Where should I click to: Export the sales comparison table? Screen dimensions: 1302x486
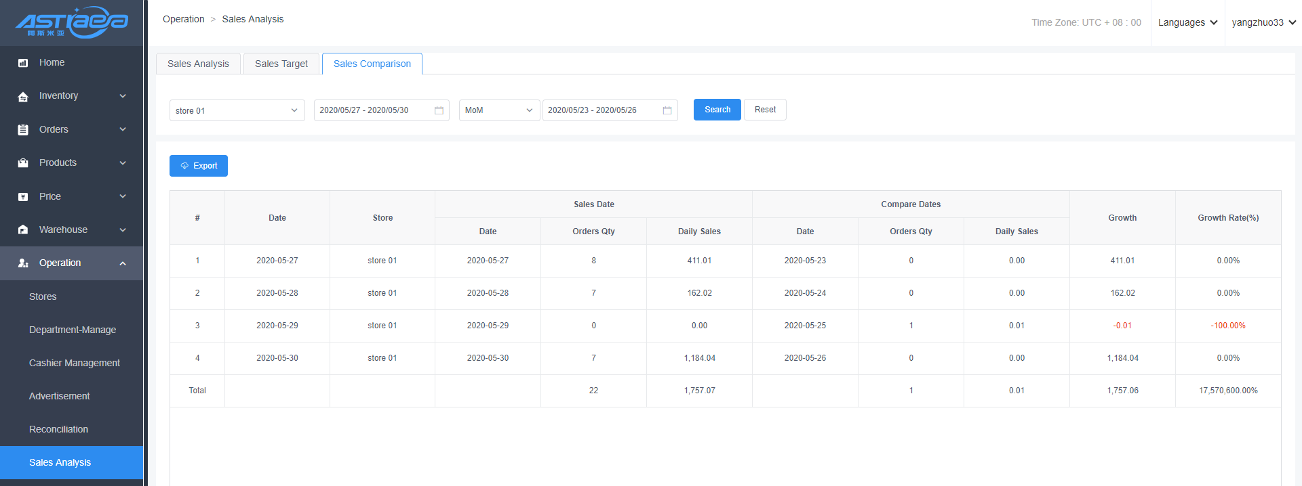[199, 166]
